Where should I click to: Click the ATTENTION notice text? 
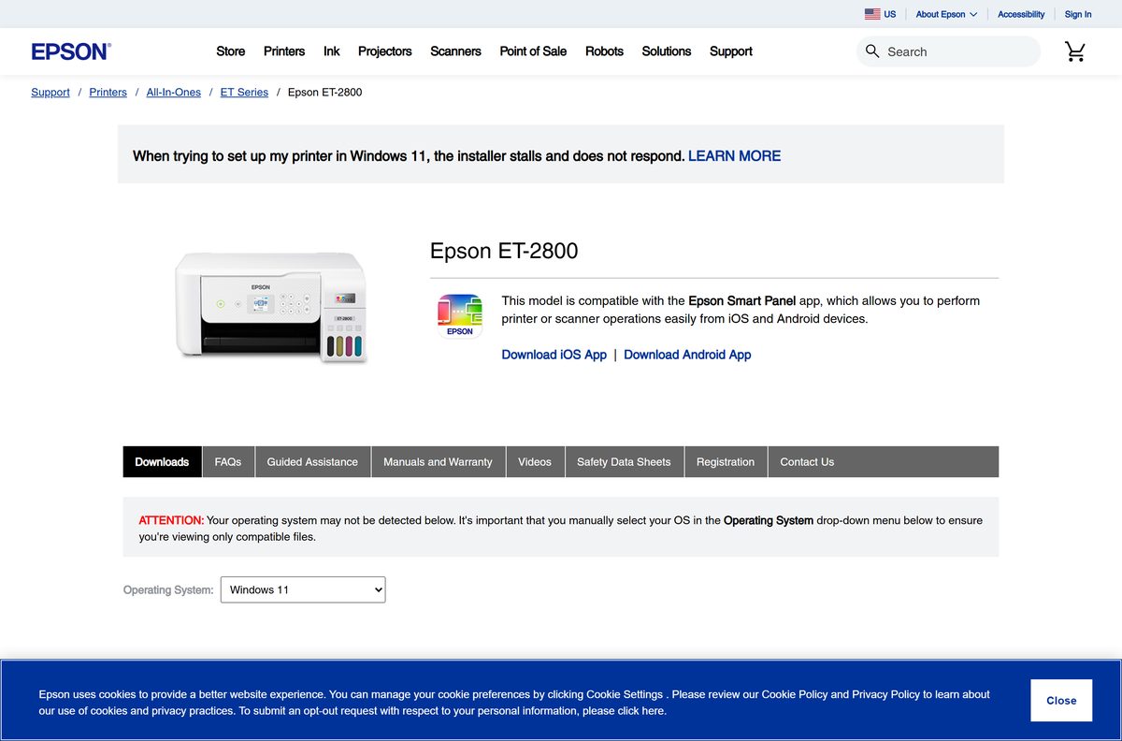(171, 520)
